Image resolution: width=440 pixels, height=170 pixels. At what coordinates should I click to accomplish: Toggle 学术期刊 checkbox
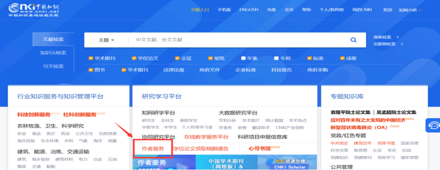[x=91, y=58]
